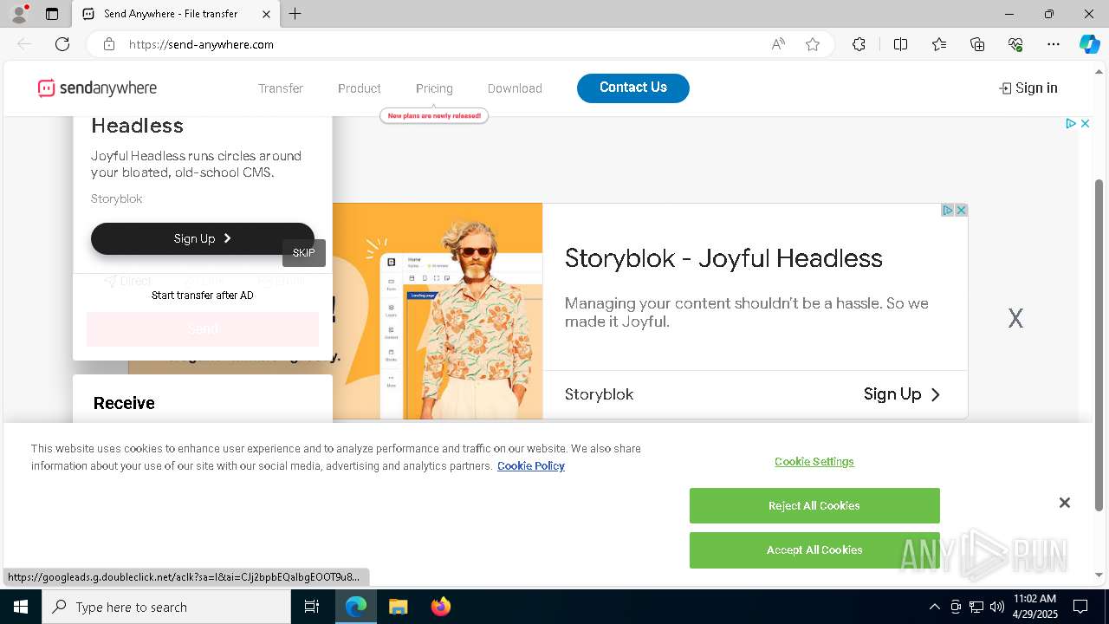This screenshot has width=1109, height=624.
Task: Click Reject All Cookies
Action: pos(814,505)
